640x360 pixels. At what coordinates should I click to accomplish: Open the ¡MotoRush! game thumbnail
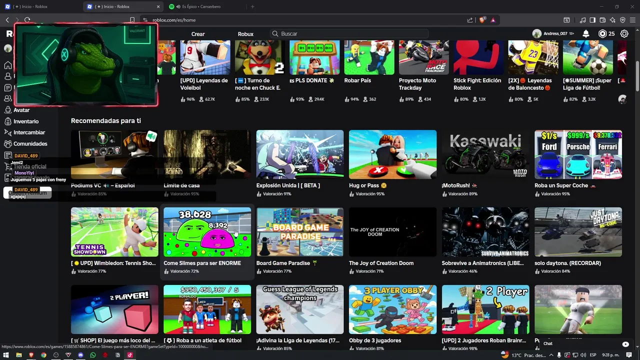point(485,154)
